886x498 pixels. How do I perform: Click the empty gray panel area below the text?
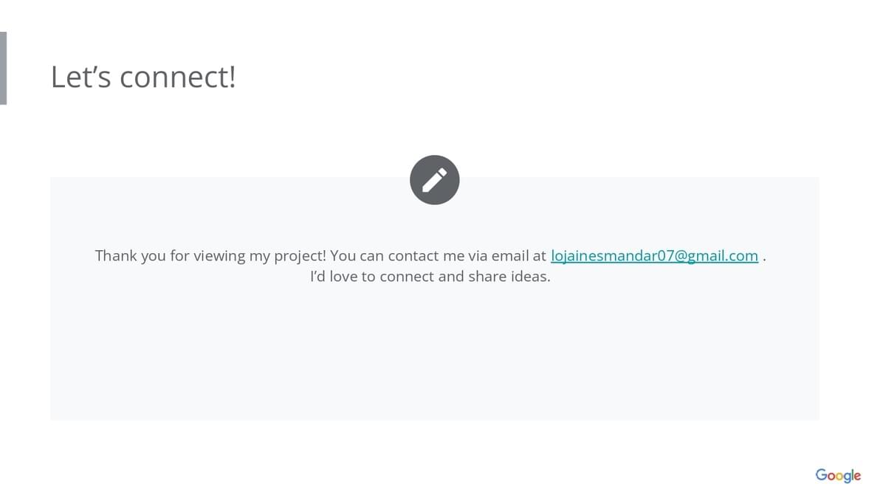tap(434, 354)
